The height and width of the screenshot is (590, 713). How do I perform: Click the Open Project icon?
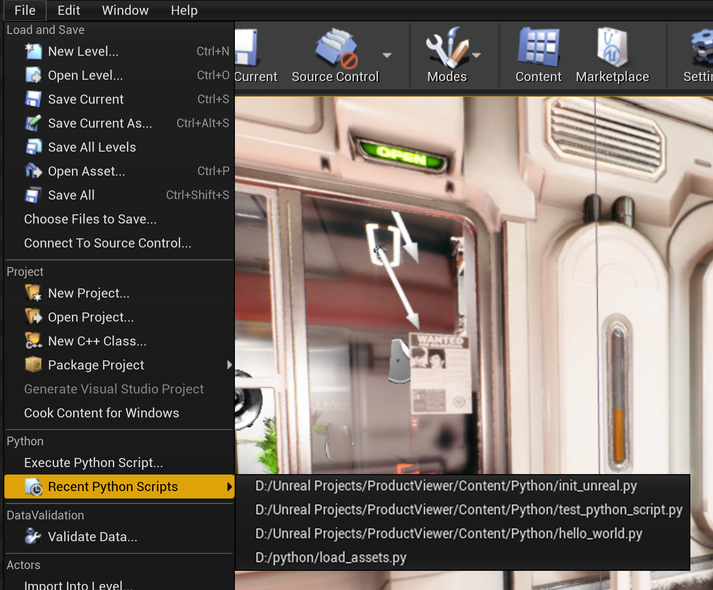[x=33, y=317]
